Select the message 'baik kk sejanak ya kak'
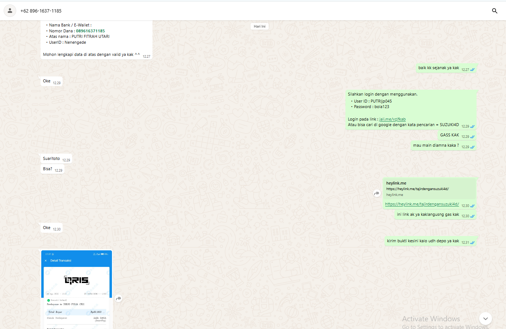 [446, 68]
